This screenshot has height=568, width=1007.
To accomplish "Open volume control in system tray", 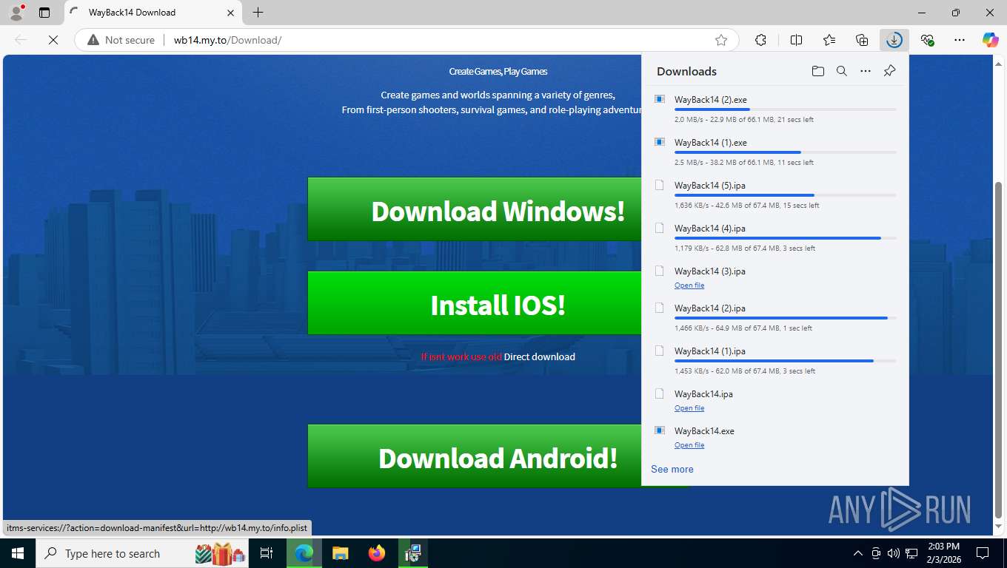I will click(x=894, y=553).
